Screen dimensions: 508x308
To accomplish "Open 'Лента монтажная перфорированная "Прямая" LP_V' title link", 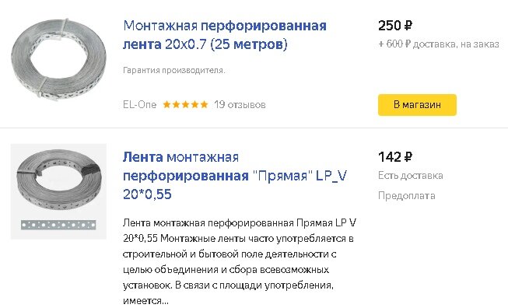I will tap(235, 166).
